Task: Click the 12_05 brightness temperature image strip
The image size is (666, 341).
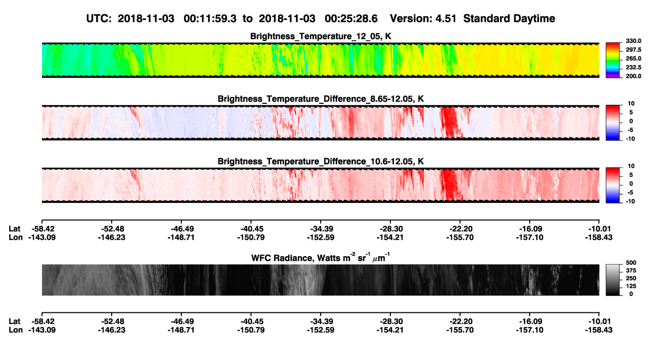Action: pyautogui.click(x=320, y=60)
